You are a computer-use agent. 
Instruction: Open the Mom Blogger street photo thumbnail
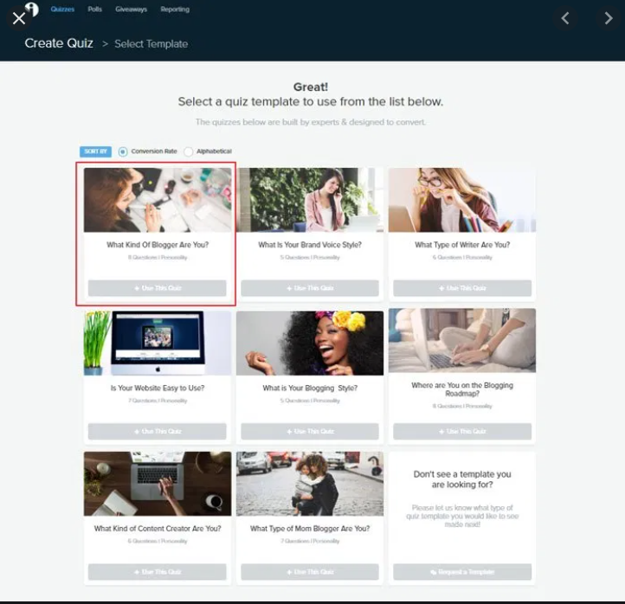pyautogui.click(x=310, y=484)
